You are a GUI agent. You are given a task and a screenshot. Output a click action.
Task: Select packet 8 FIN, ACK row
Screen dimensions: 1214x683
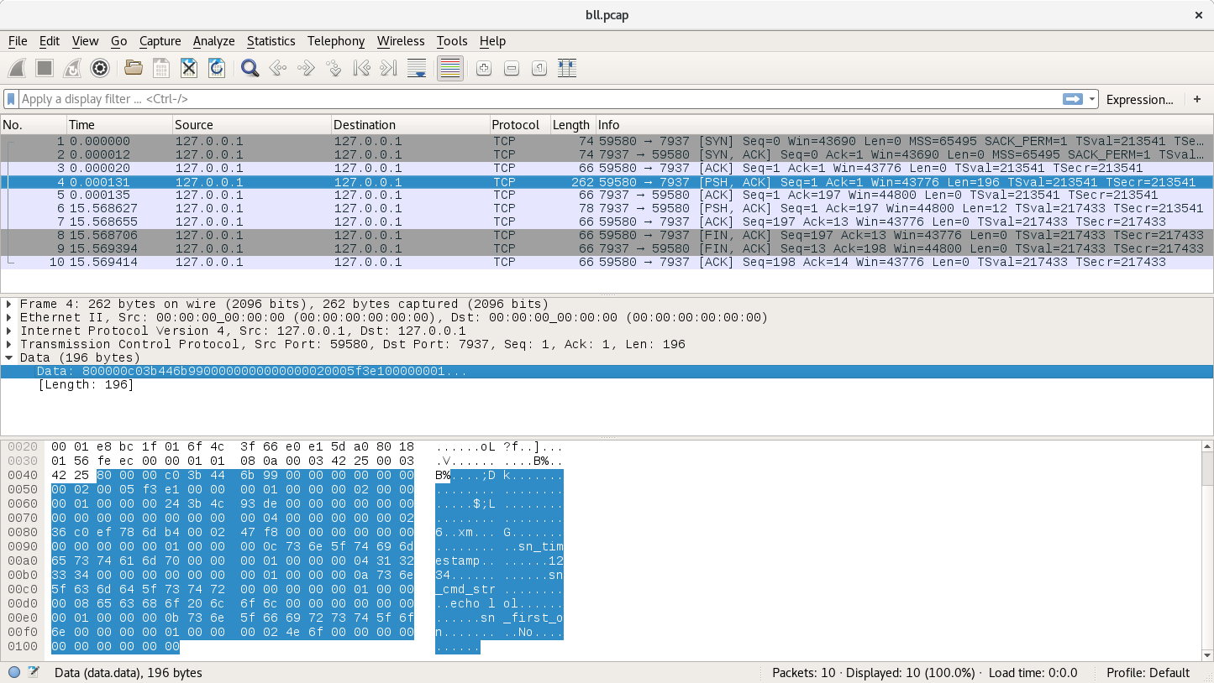pyautogui.click(x=607, y=235)
